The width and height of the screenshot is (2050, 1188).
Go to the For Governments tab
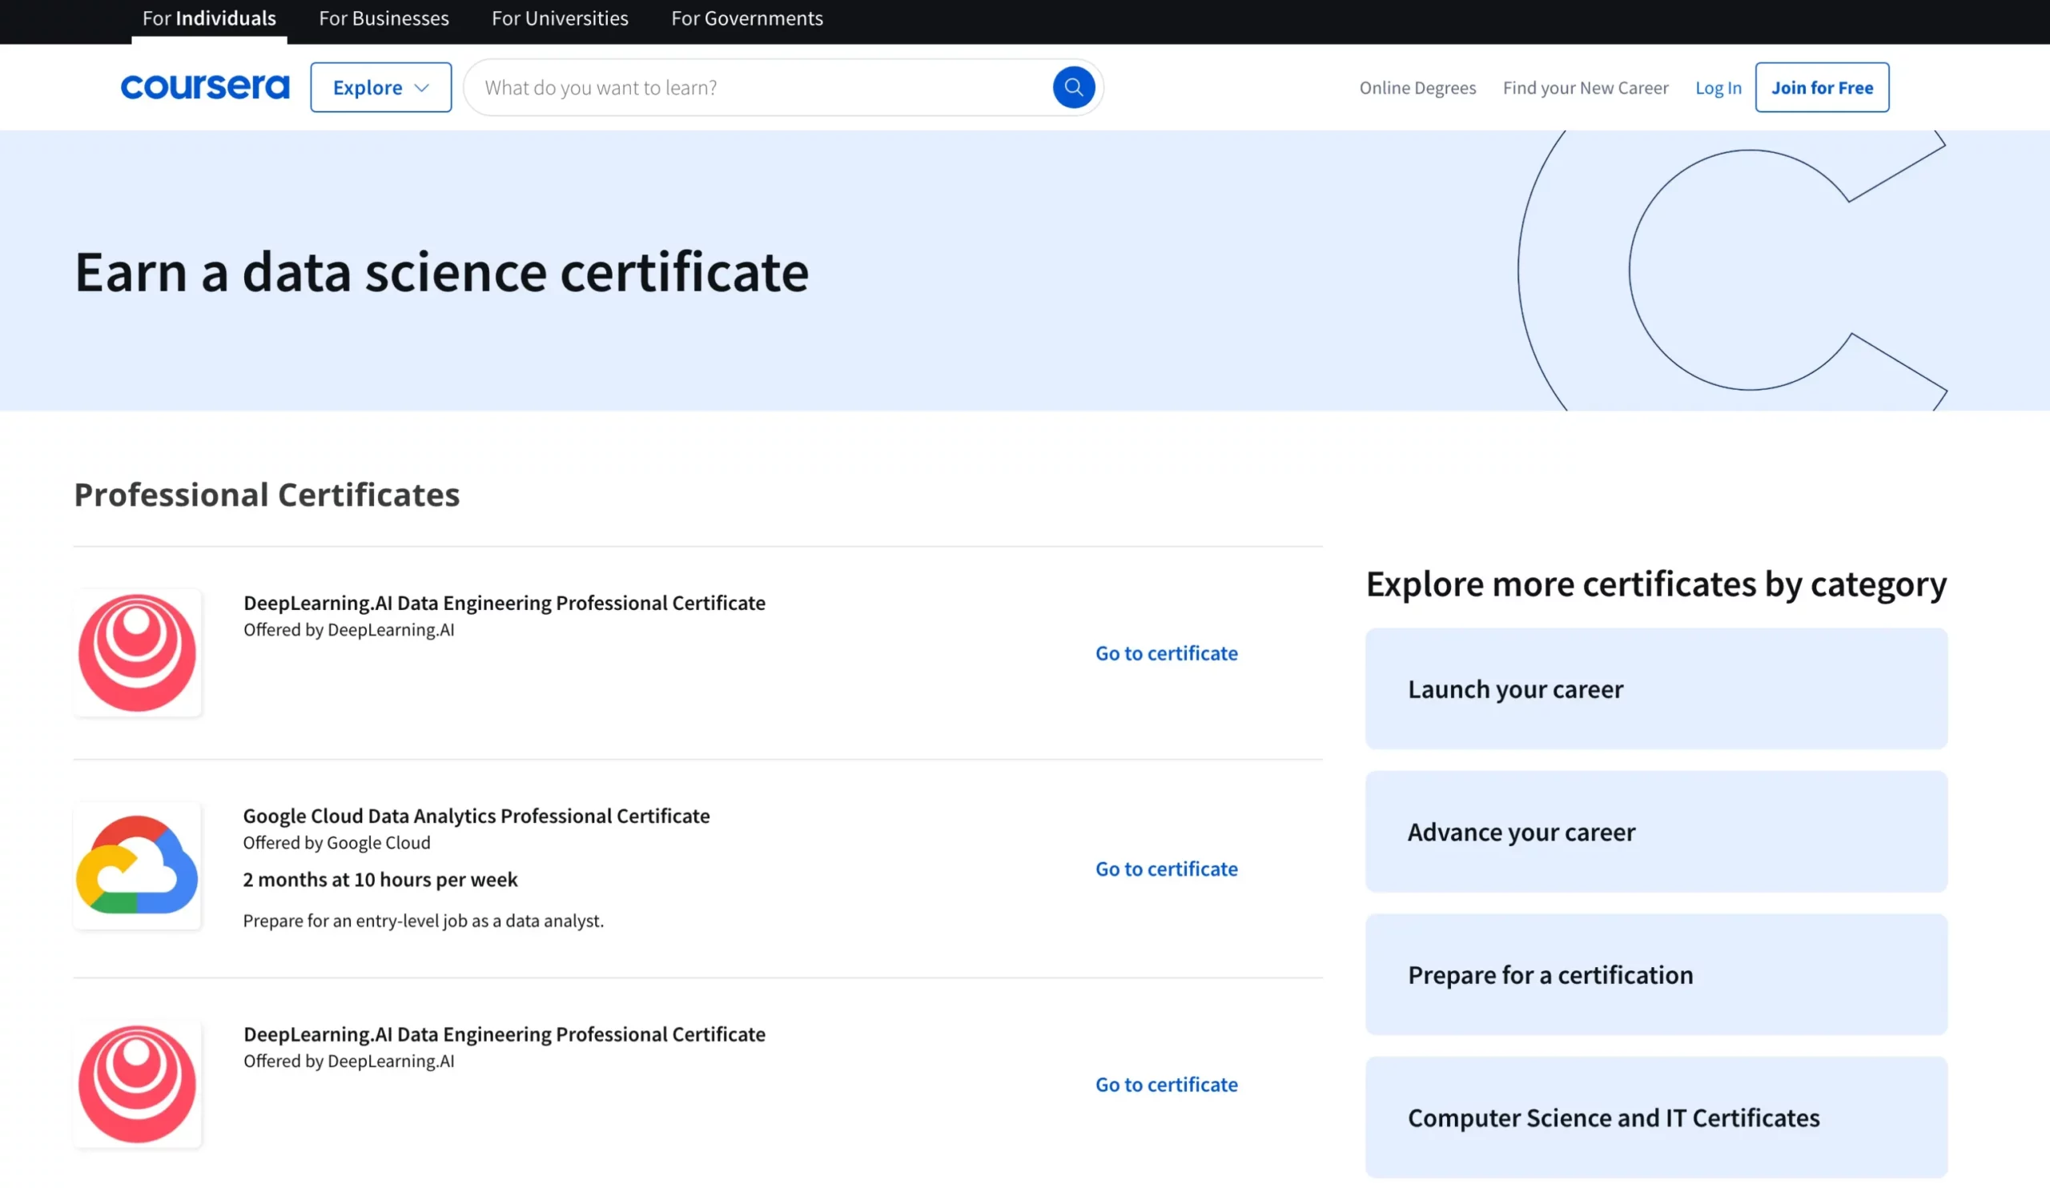(747, 18)
